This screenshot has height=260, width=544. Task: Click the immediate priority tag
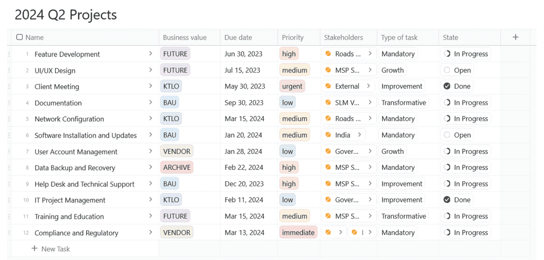point(298,232)
